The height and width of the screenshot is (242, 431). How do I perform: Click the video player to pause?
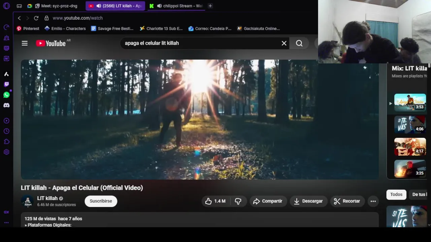tap(200, 119)
